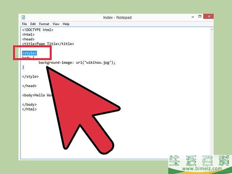This screenshot has height=174, width=232.
Task: Click the <title>Page Title</title> line
Action: pos(48,44)
